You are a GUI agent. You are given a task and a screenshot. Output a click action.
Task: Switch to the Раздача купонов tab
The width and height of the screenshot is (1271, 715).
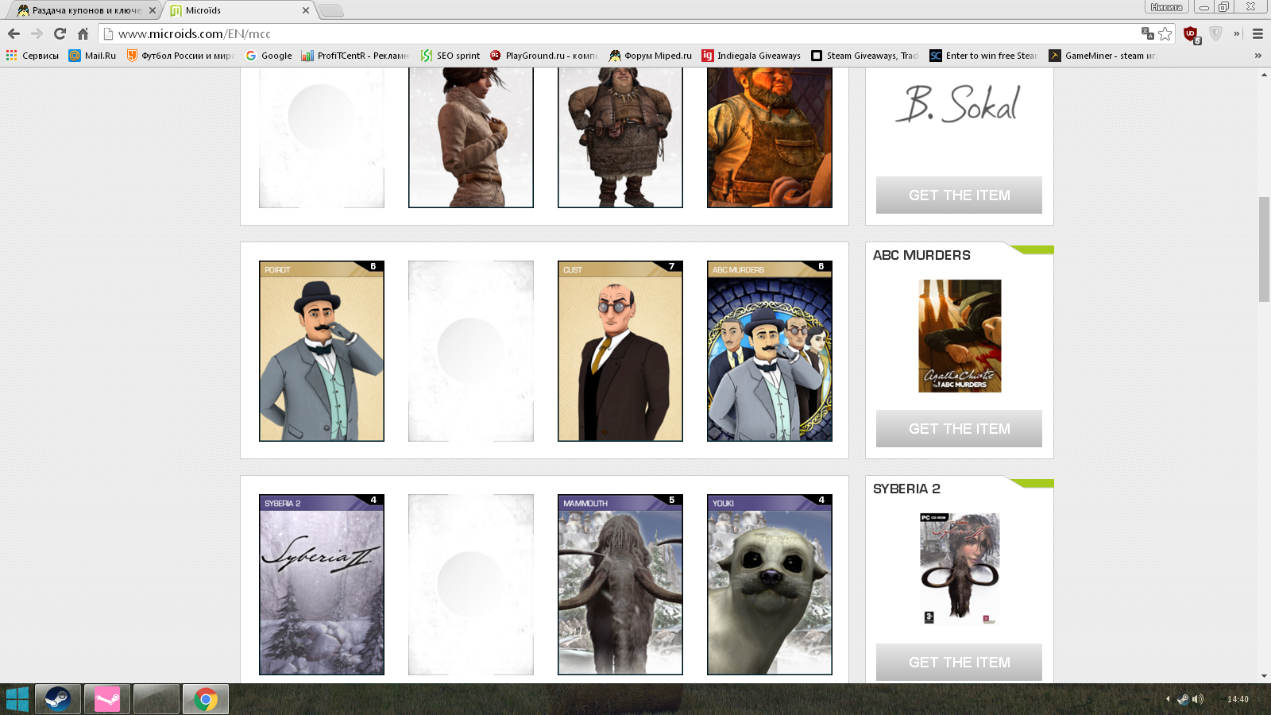point(83,10)
